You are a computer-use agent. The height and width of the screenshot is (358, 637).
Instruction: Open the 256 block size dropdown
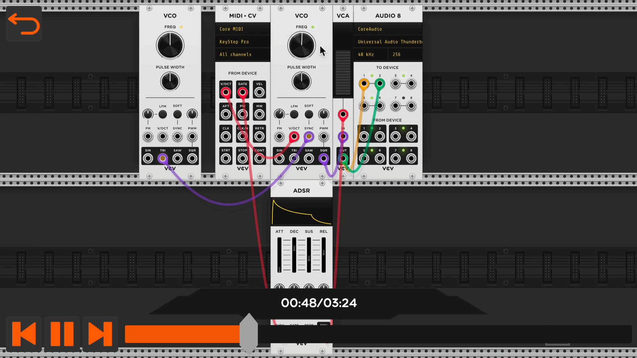tap(405, 54)
